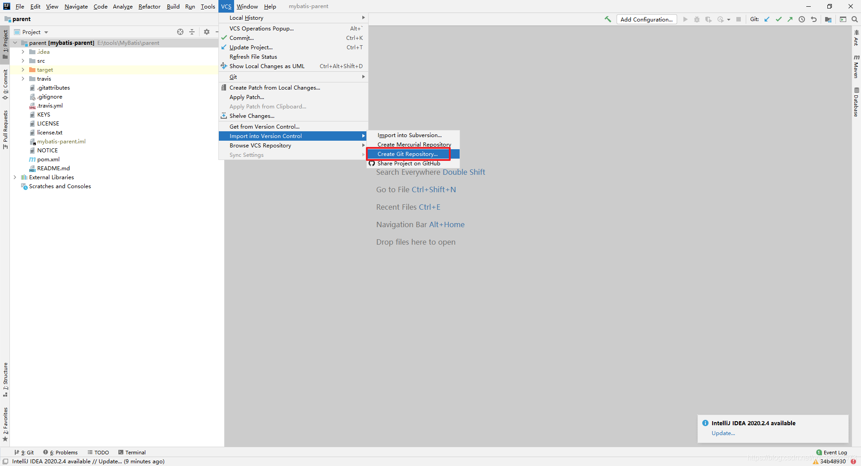
Task: Open Event Log in status bar
Action: [832, 453]
